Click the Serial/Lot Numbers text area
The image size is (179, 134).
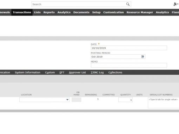pos(163,103)
